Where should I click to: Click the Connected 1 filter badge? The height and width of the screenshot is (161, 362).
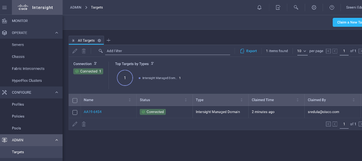(88, 71)
